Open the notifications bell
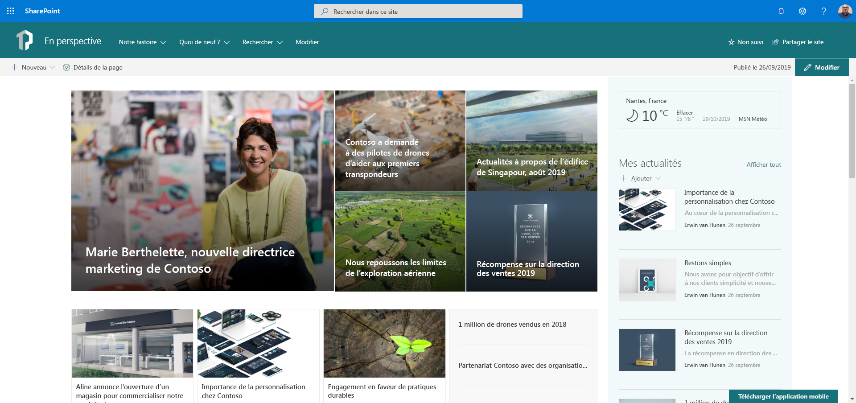The width and height of the screenshot is (856, 403). coord(781,11)
